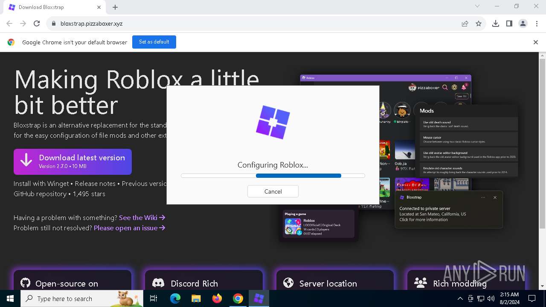Viewport: 546px width, 307px height.
Task: Open Chrome menu three dots
Action: [x=537, y=23]
